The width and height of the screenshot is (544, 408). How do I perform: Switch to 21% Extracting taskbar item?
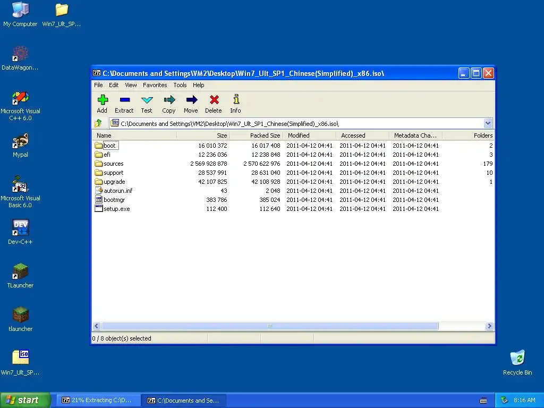tap(98, 400)
